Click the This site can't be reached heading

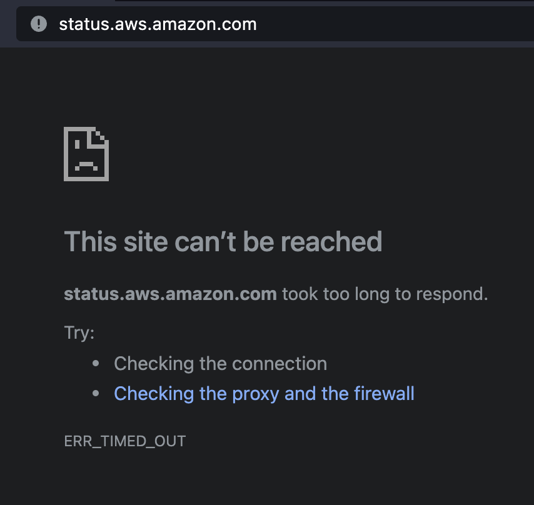click(x=223, y=241)
